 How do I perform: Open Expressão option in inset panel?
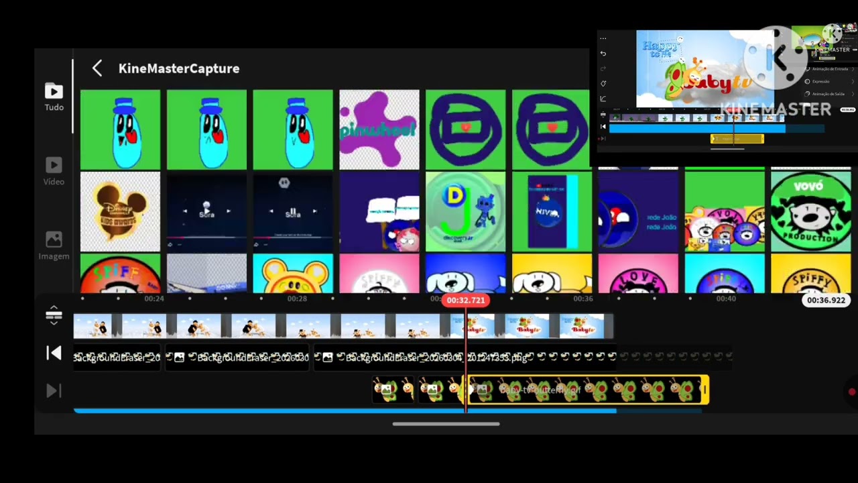point(830,81)
